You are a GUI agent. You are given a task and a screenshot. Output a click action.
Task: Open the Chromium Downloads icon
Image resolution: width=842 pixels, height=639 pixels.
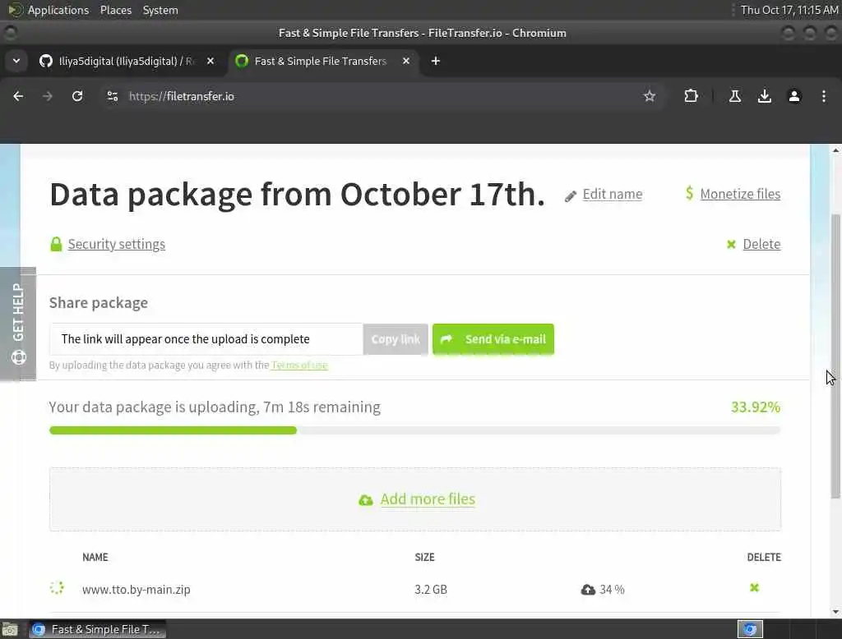[765, 96]
